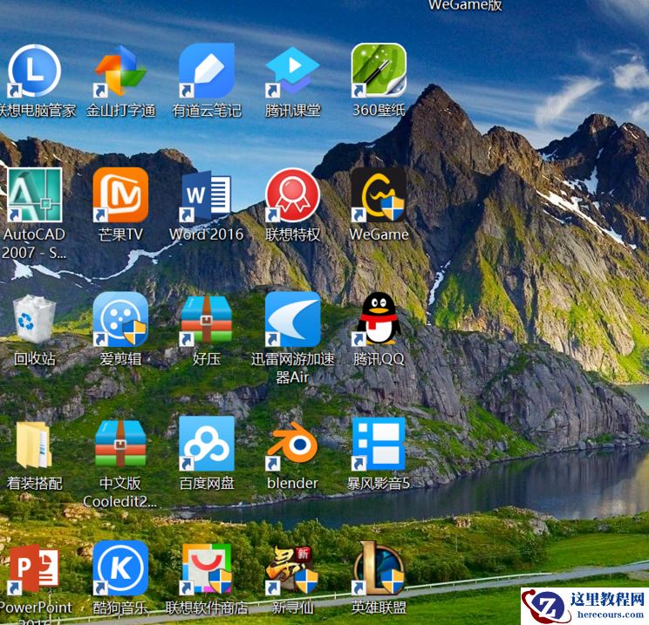Select the 英雄联盟 game shortcut

click(379, 568)
